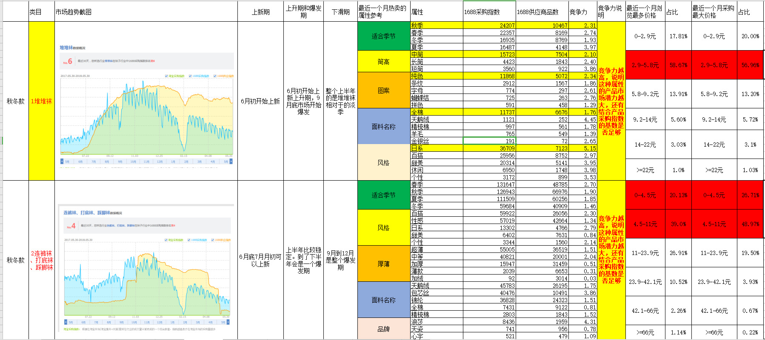Select the supply count value 66976

pos(542,192)
